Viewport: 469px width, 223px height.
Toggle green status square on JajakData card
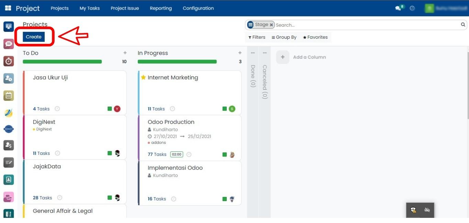110,198
